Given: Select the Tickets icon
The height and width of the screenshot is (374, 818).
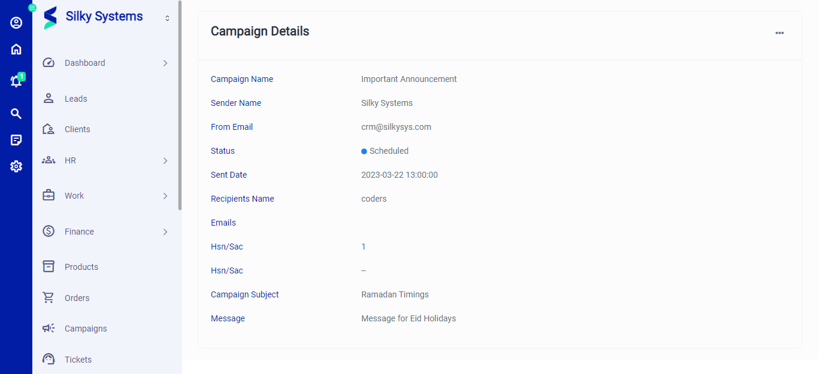Looking at the screenshot, I should point(48,359).
